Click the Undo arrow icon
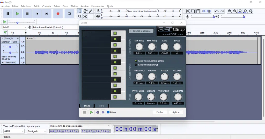265x139 pixels. coord(216,11)
